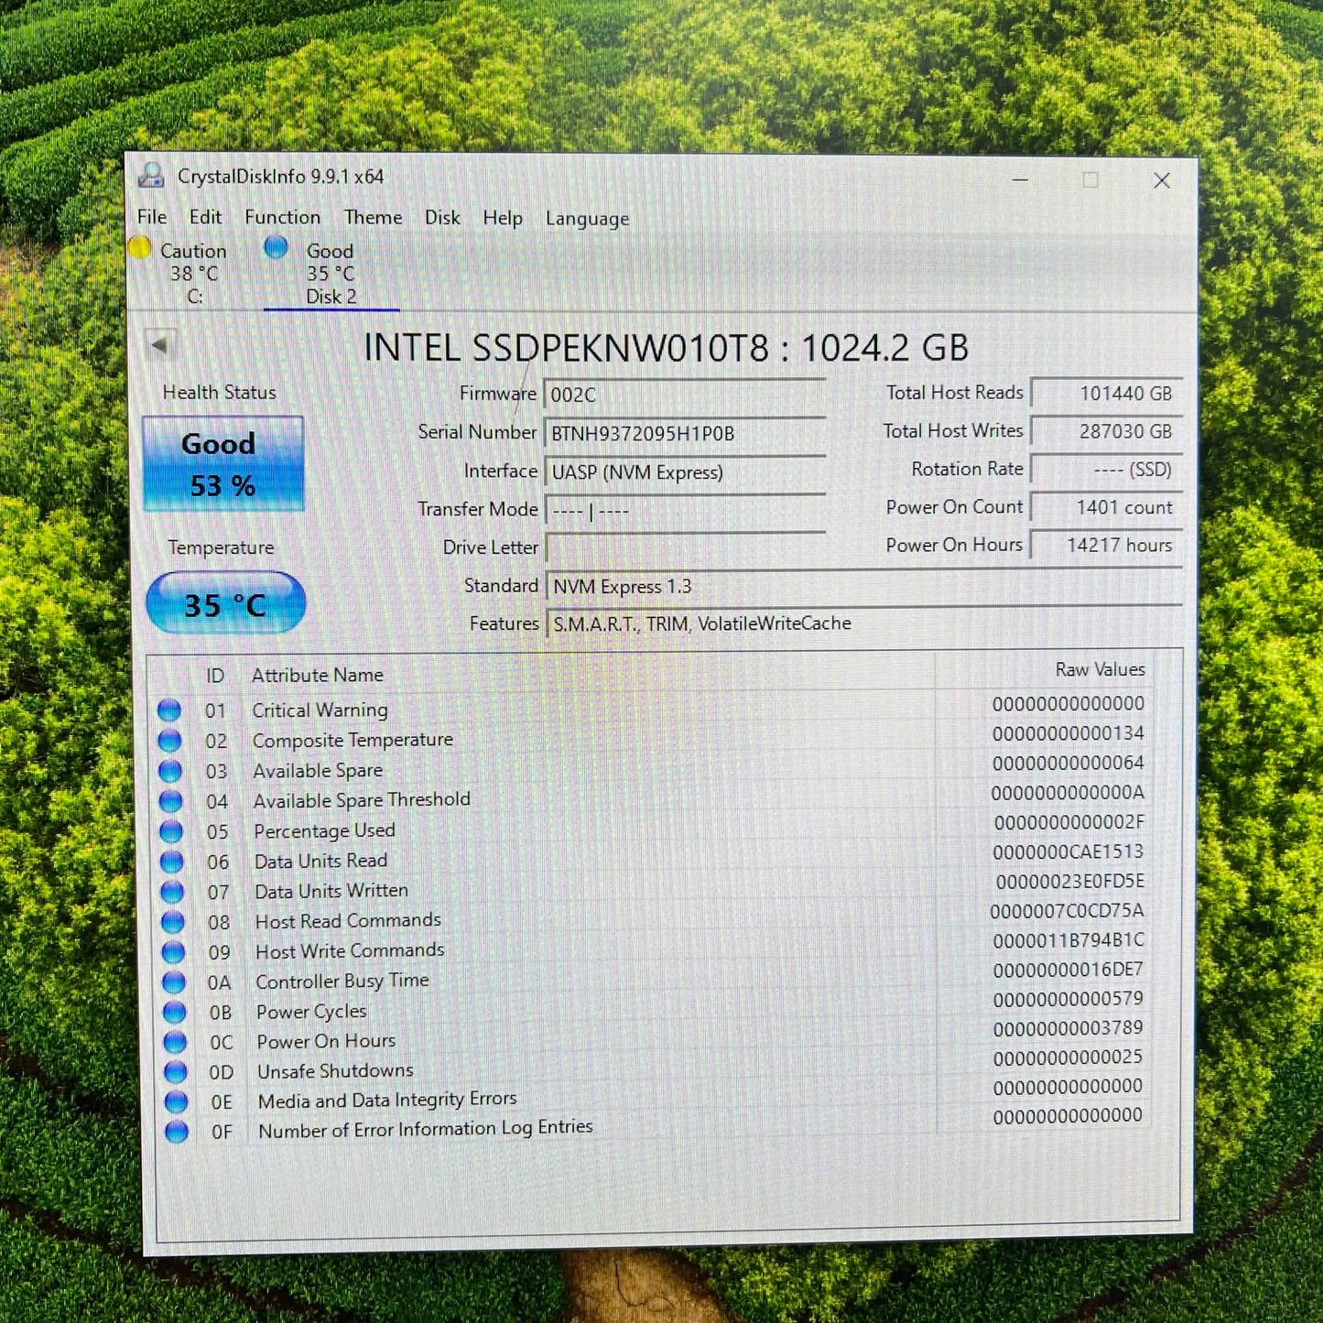Click the status orb beside Available Spare row 03
1323x1323 pixels.
[x=170, y=770]
